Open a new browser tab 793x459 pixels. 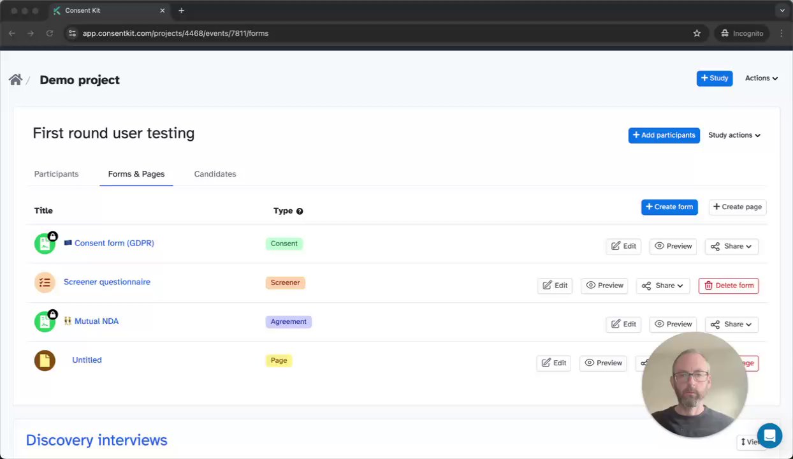click(182, 11)
